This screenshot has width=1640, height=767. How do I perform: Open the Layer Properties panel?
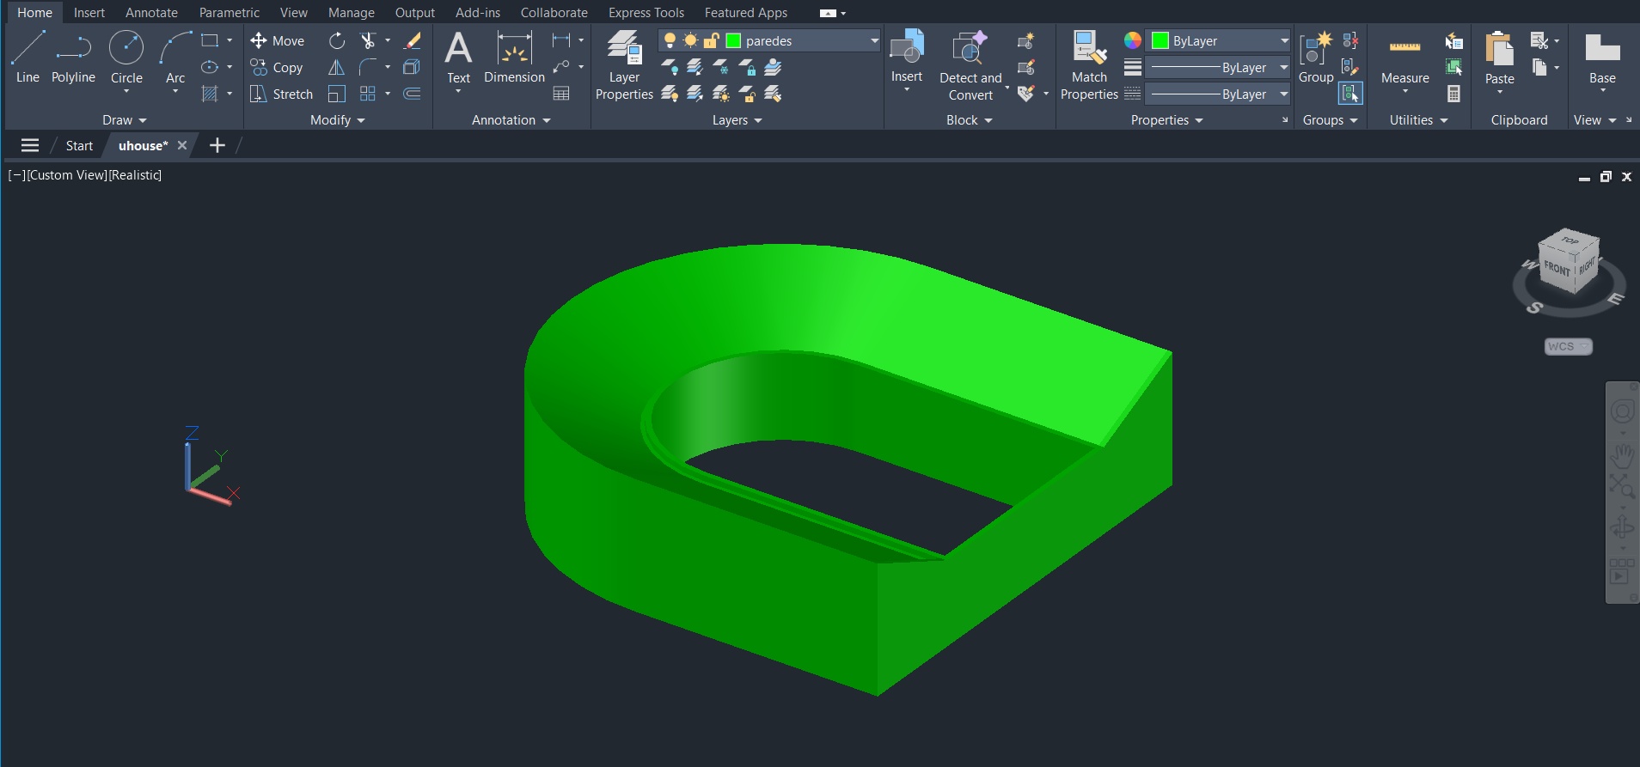[x=624, y=65]
